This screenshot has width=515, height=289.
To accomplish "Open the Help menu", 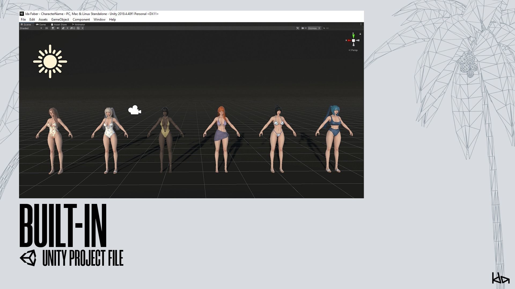I will click(112, 20).
